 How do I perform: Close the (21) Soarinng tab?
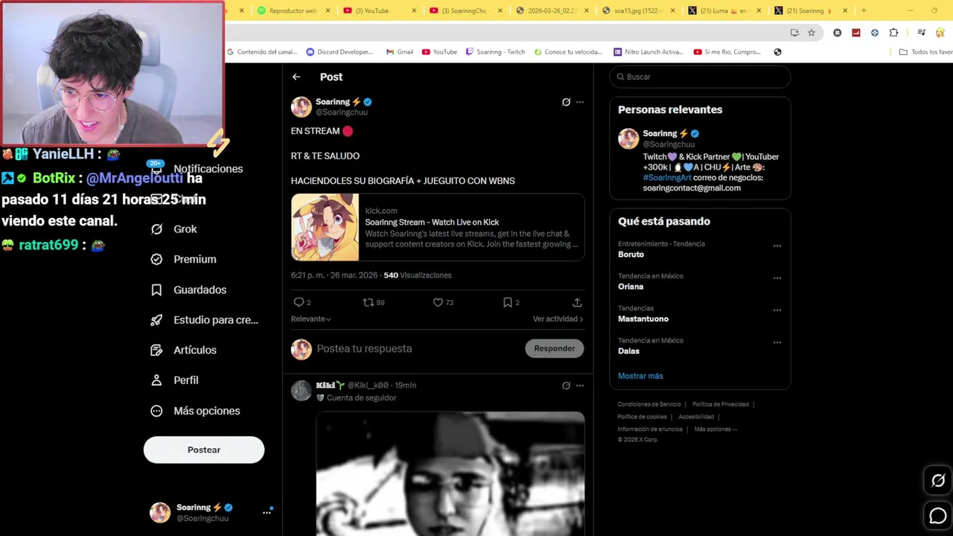point(845,10)
